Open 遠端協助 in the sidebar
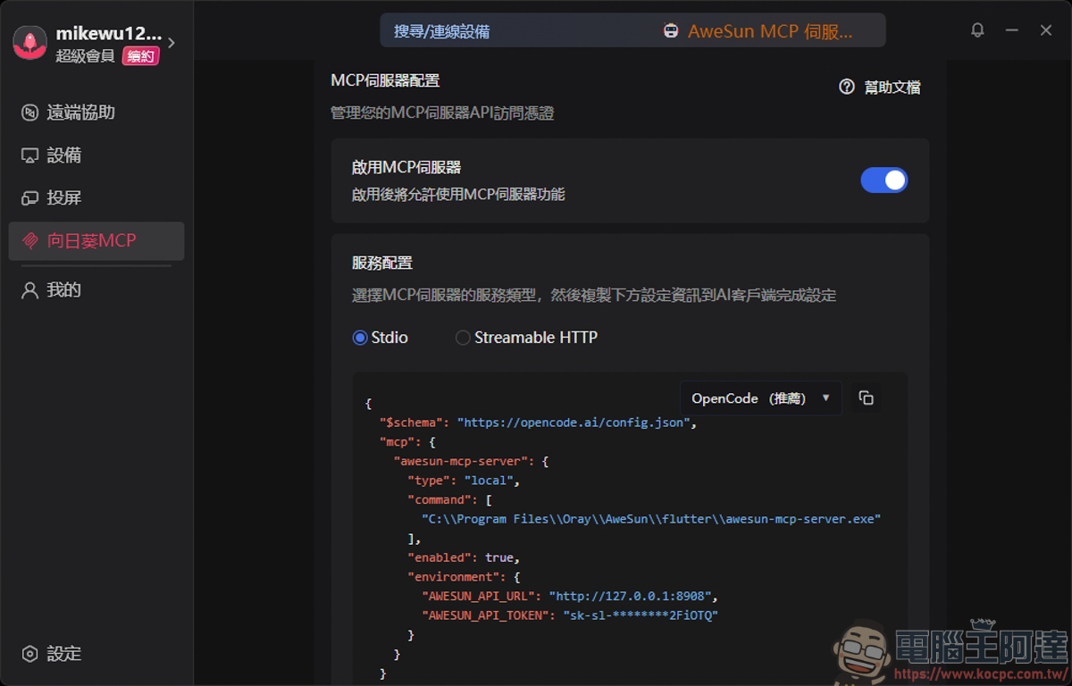1072x686 pixels. 96,113
